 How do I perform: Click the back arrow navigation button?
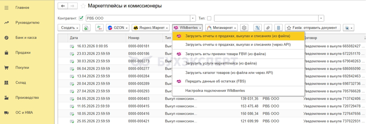coord(63,6)
